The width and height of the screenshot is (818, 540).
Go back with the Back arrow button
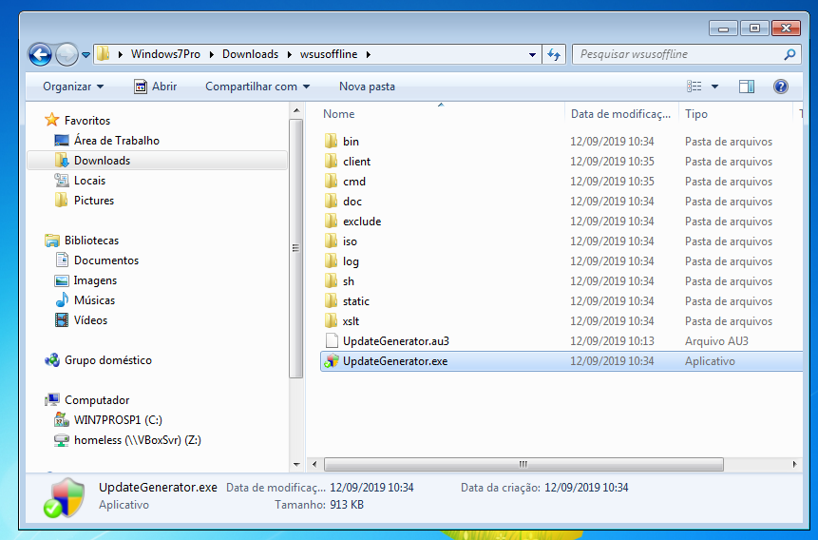pyautogui.click(x=40, y=54)
